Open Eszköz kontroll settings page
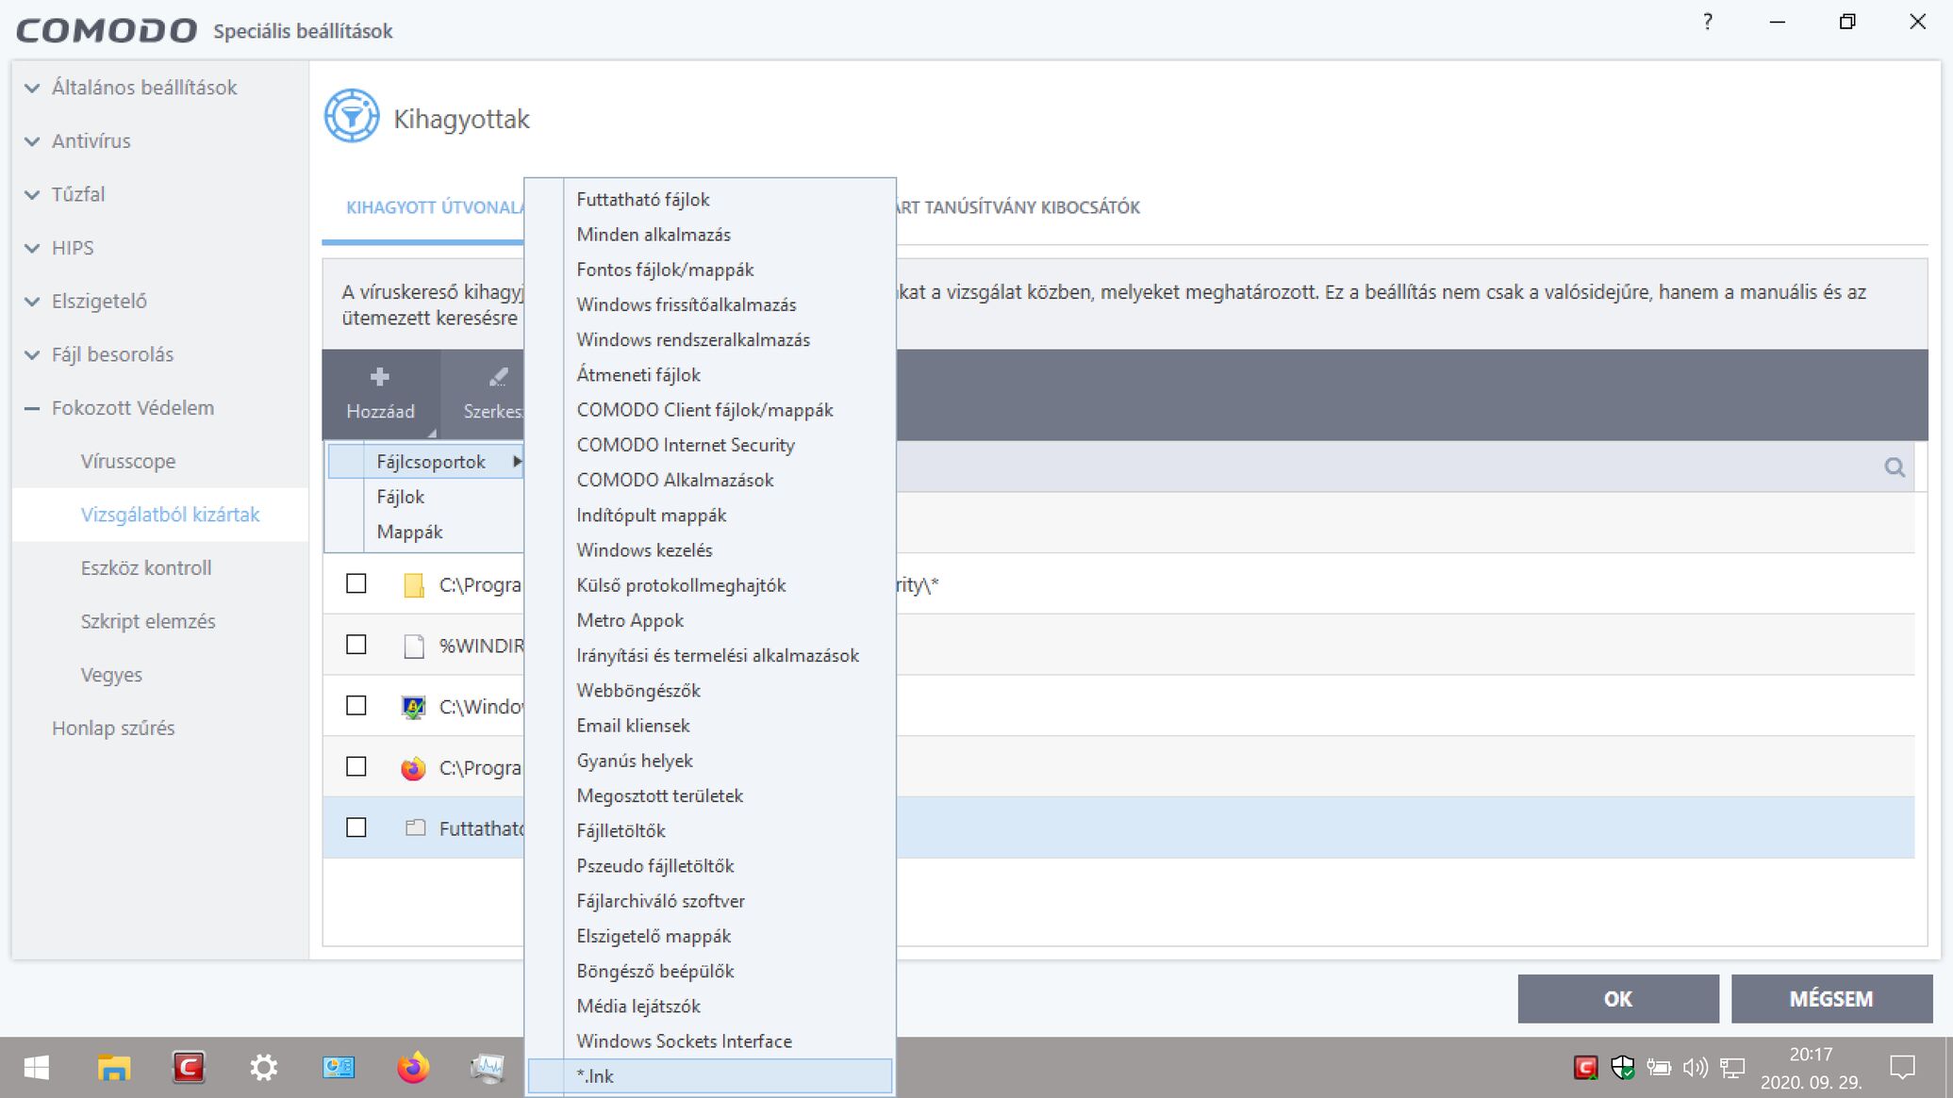The image size is (1953, 1098). pyautogui.click(x=146, y=568)
